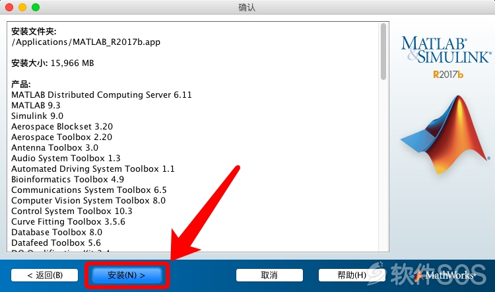Click the 安装文件夹: label
The image size is (495, 292).
[34, 31]
